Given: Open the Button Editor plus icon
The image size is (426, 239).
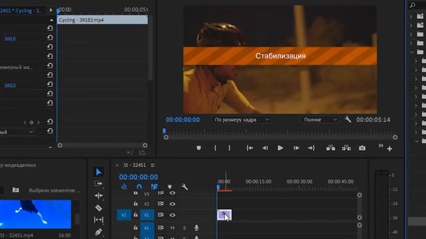Looking at the screenshot, I should click(389, 149).
